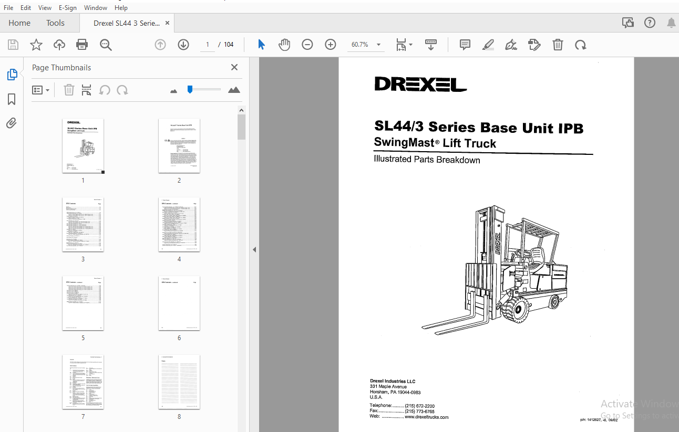Open the Page Thumbnails sidebar icon
The image size is (679, 432).
point(12,75)
